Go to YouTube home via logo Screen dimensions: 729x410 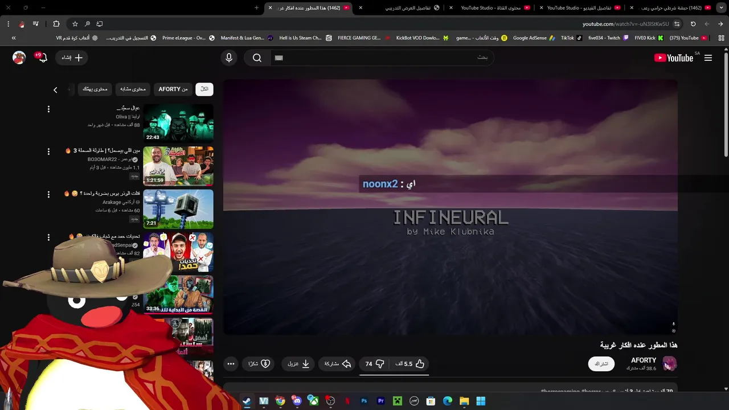click(674, 58)
